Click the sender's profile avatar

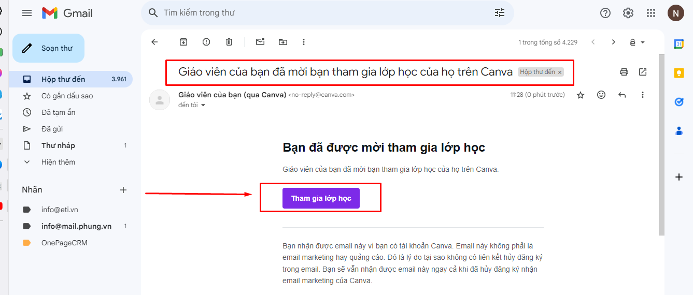click(160, 100)
